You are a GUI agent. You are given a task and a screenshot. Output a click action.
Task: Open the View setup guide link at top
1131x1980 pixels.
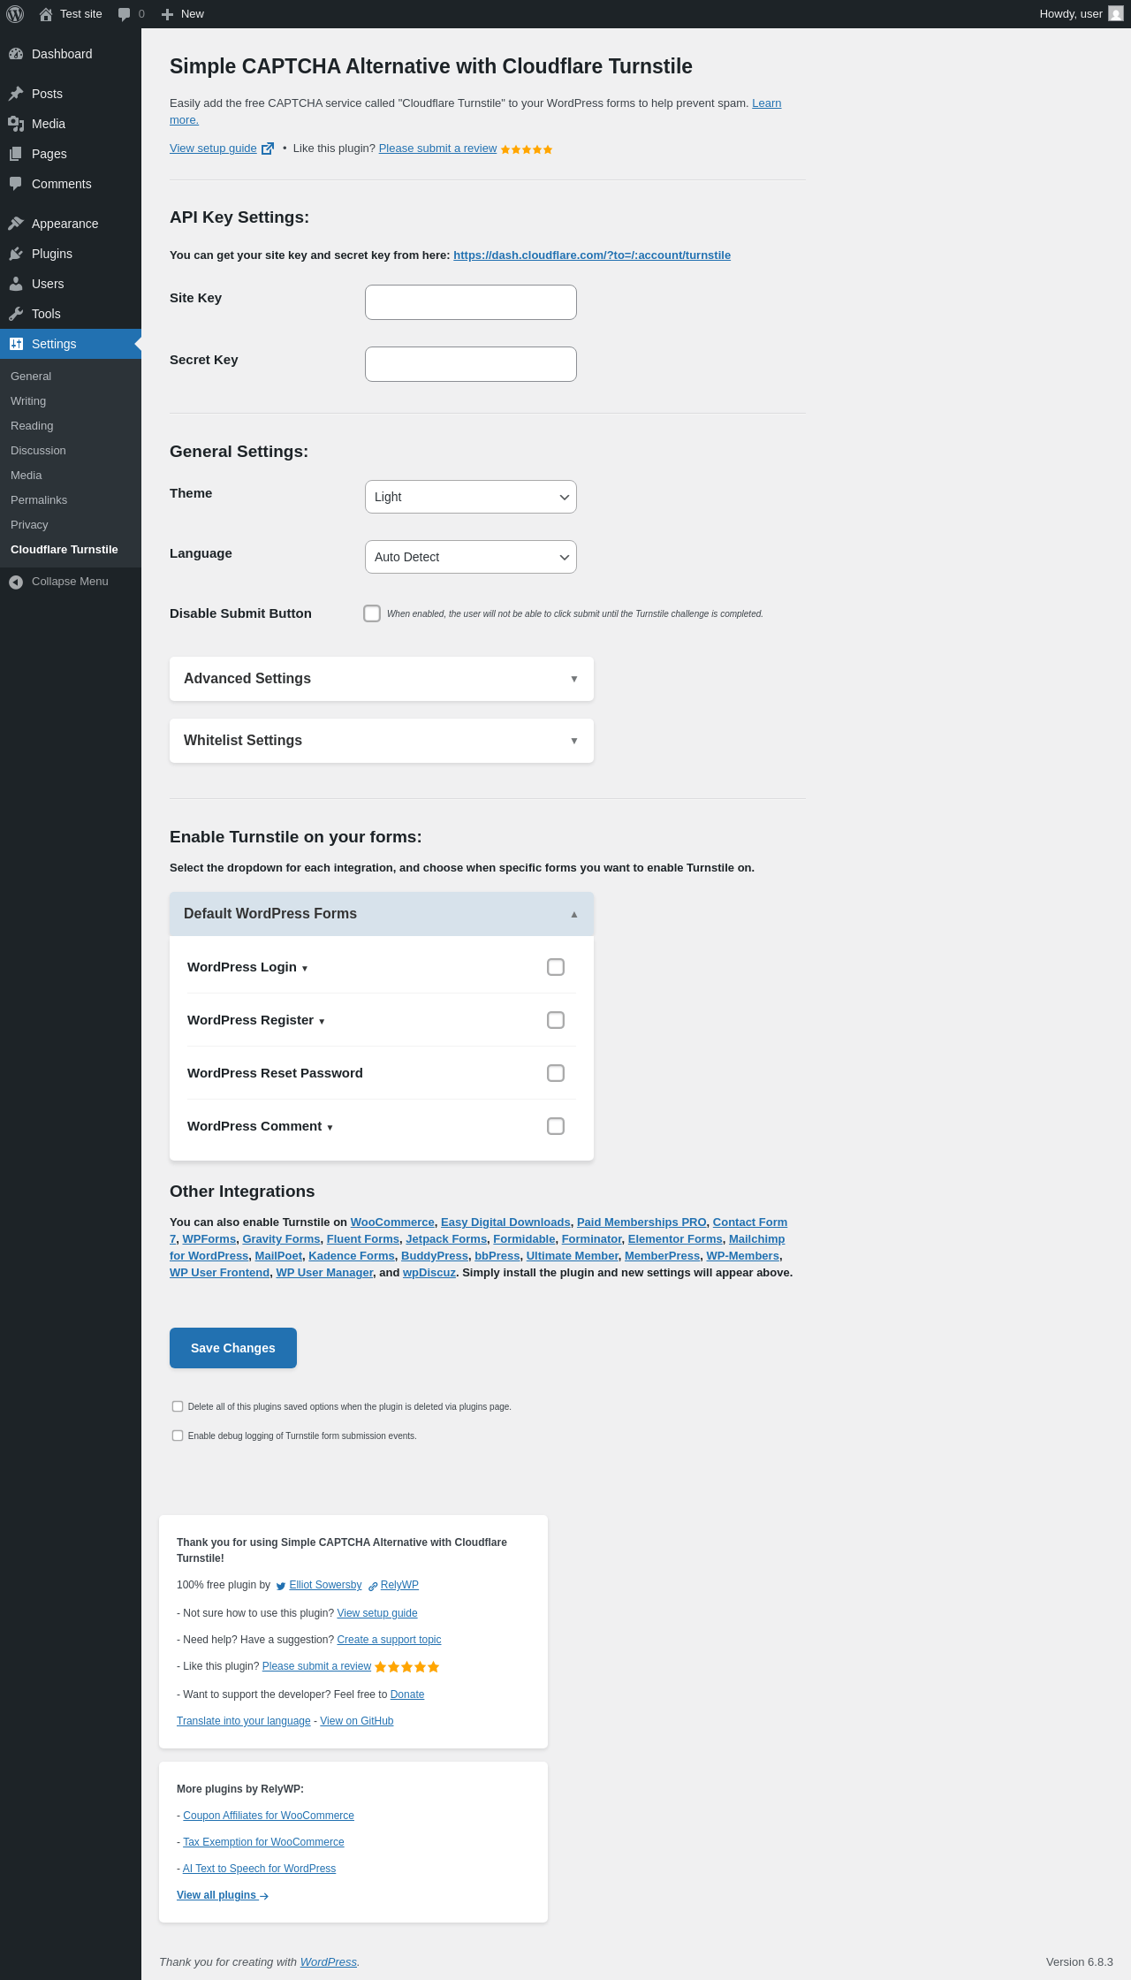click(213, 148)
